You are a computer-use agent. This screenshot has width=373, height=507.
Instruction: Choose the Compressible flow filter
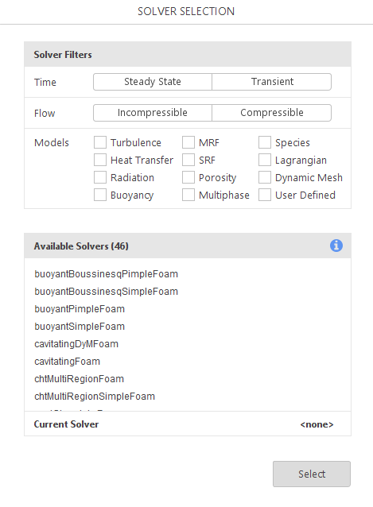[x=272, y=113]
